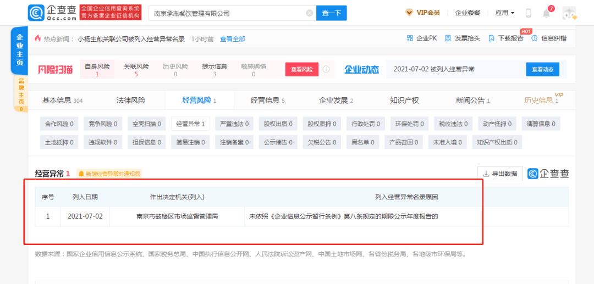Switch to 经营信息 tab
Image resolution: width=594 pixels, height=284 pixels.
tap(268, 101)
